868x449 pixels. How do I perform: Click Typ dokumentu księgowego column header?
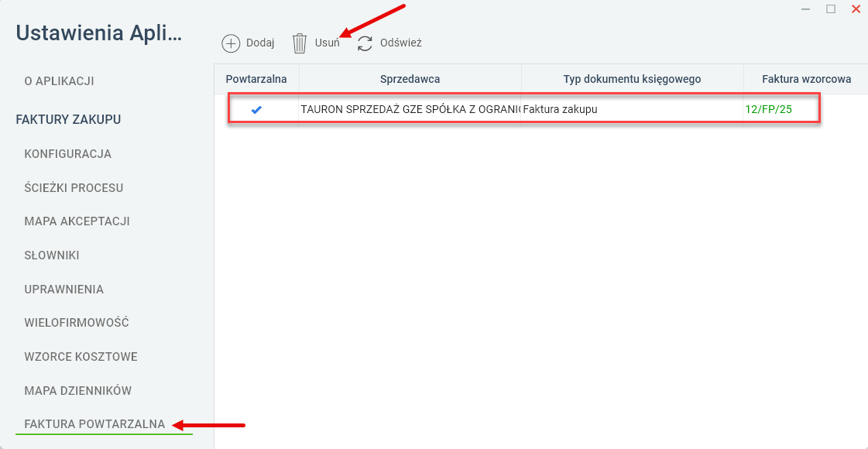(632, 79)
